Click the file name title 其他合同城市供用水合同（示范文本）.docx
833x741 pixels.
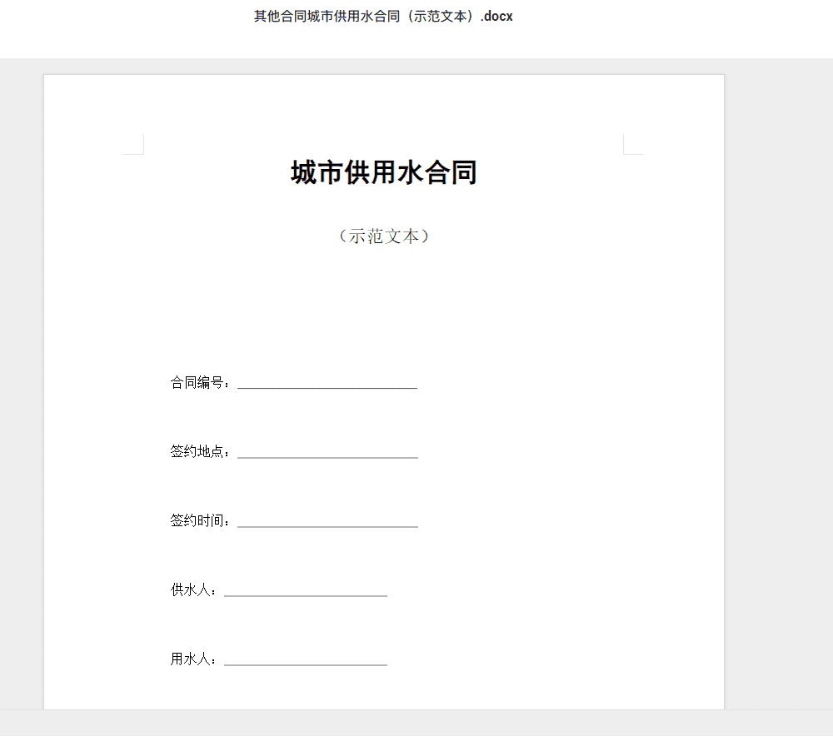[383, 17]
